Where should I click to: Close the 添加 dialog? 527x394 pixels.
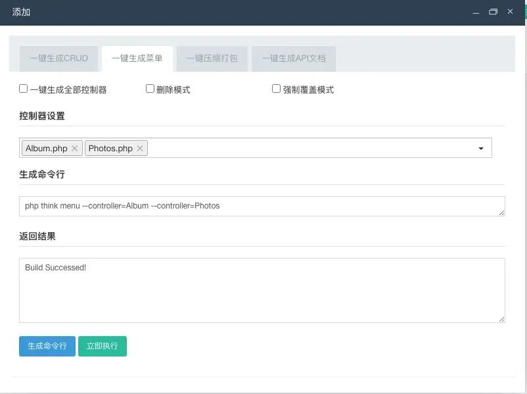pos(510,12)
